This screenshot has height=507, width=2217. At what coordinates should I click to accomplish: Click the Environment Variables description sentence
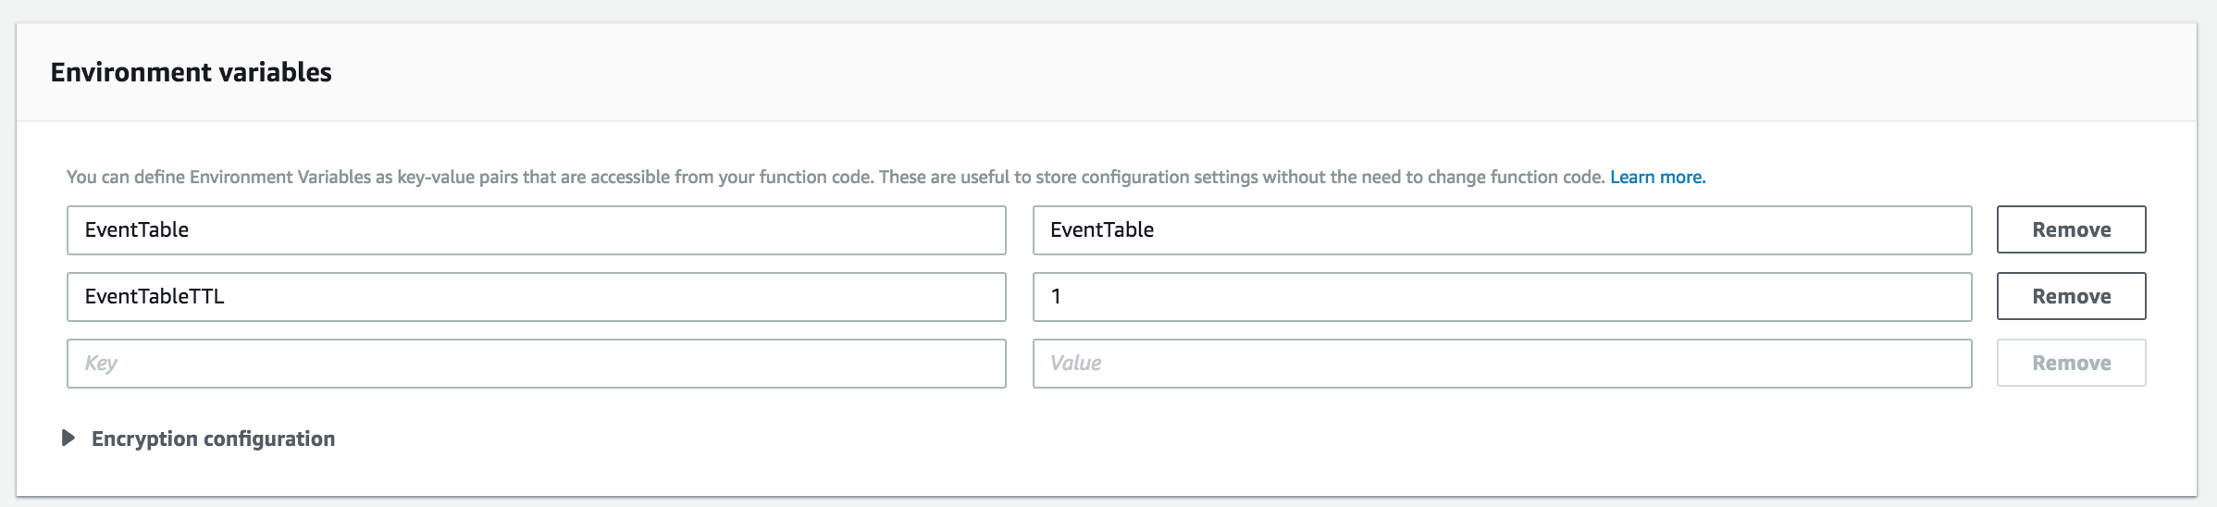tap(836, 177)
